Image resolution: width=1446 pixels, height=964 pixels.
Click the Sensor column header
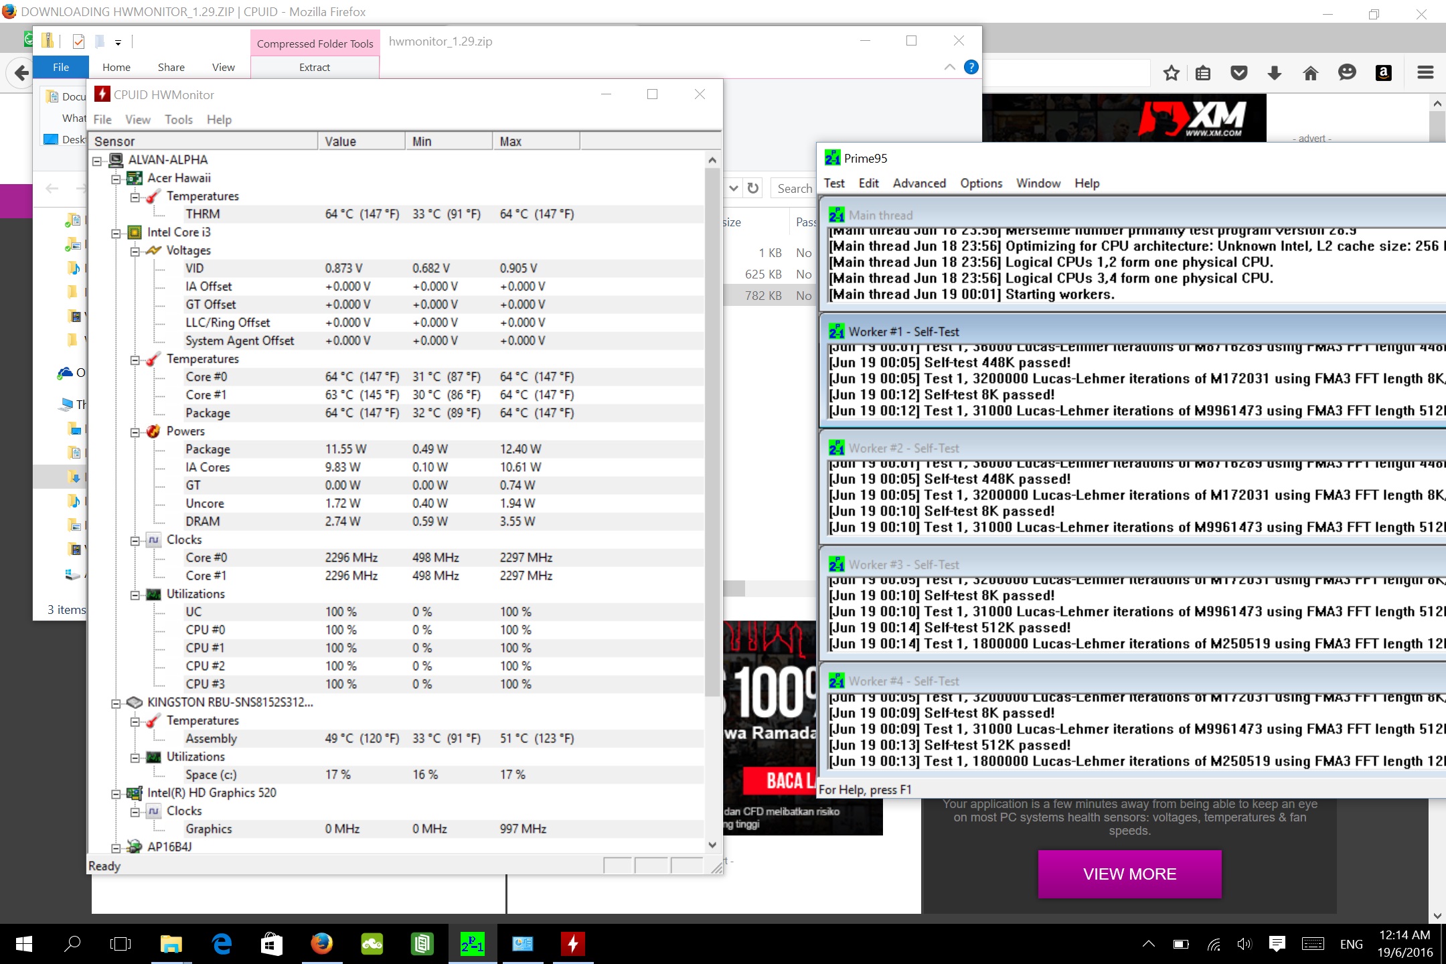point(204,141)
